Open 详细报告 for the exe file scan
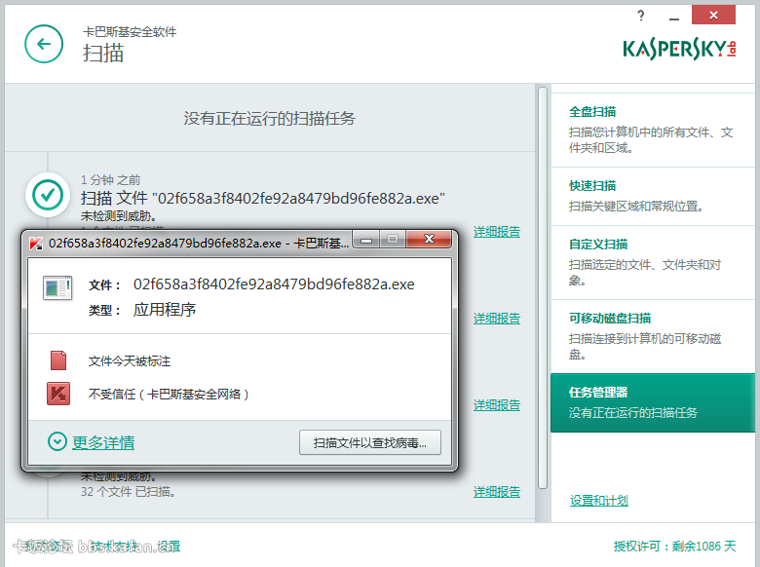 pos(496,232)
